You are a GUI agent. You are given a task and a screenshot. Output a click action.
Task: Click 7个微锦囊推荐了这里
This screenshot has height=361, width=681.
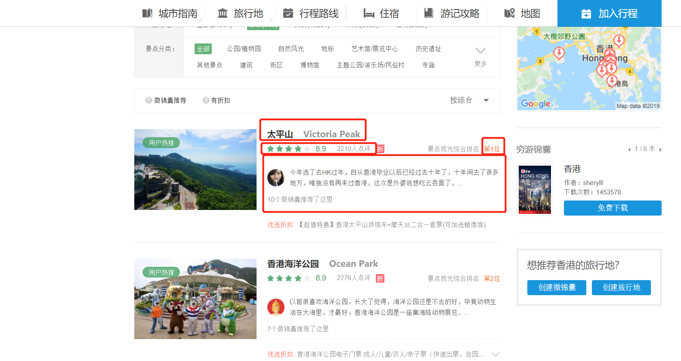point(298,329)
